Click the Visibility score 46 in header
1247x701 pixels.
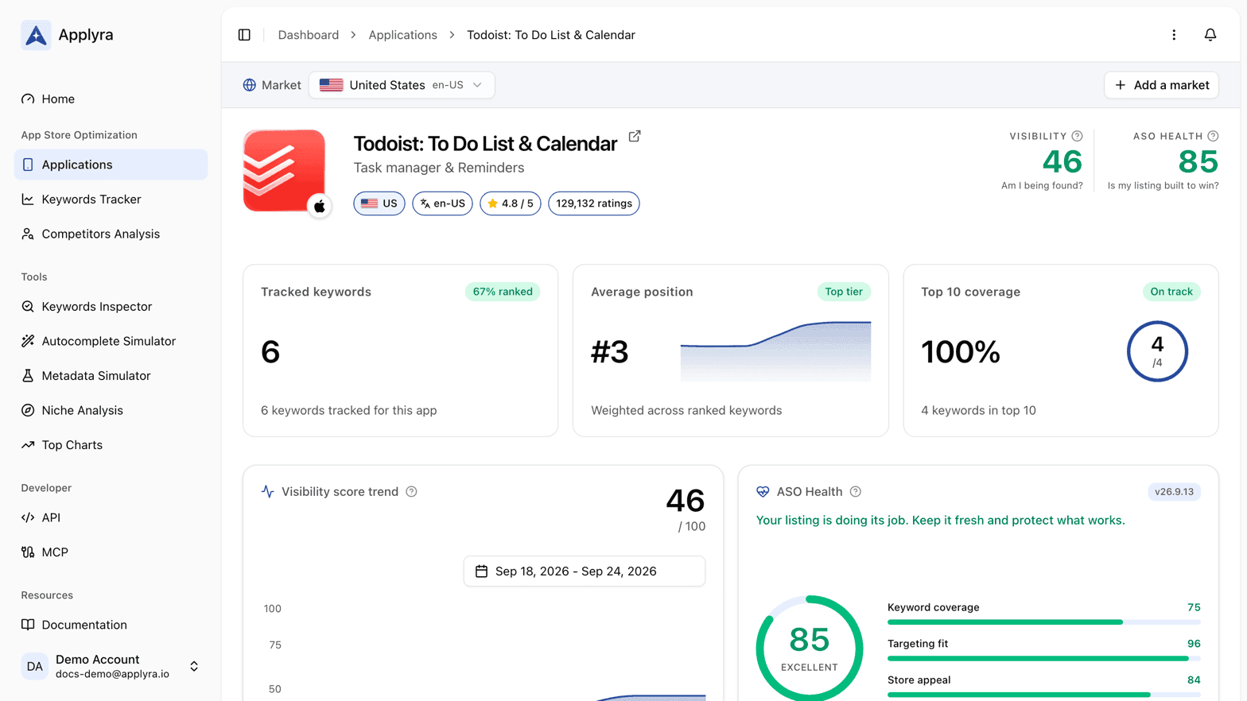pyautogui.click(x=1062, y=162)
